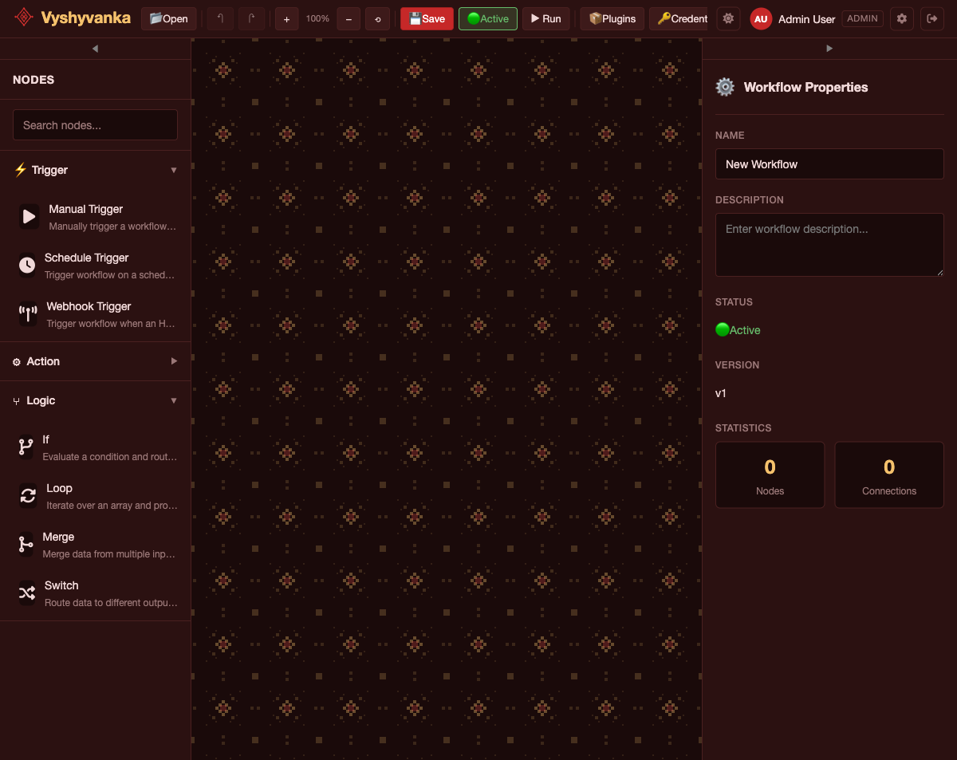Image resolution: width=957 pixels, height=760 pixels.
Task: Select the Manual Trigger node
Action: (95, 217)
